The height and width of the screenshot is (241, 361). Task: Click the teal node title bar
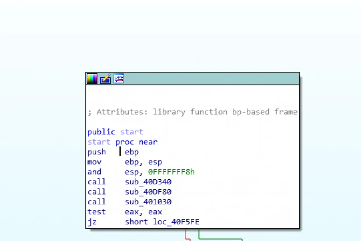click(x=212, y=79)
